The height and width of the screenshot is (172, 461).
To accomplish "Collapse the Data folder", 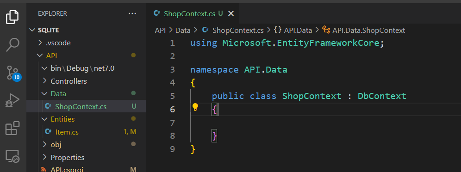I will click(44, 94).
